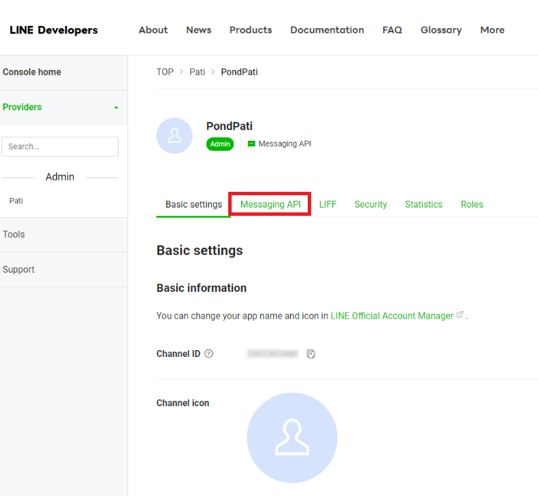
Task: Focus the provider Search field
Action: click(x=60, y=147)
